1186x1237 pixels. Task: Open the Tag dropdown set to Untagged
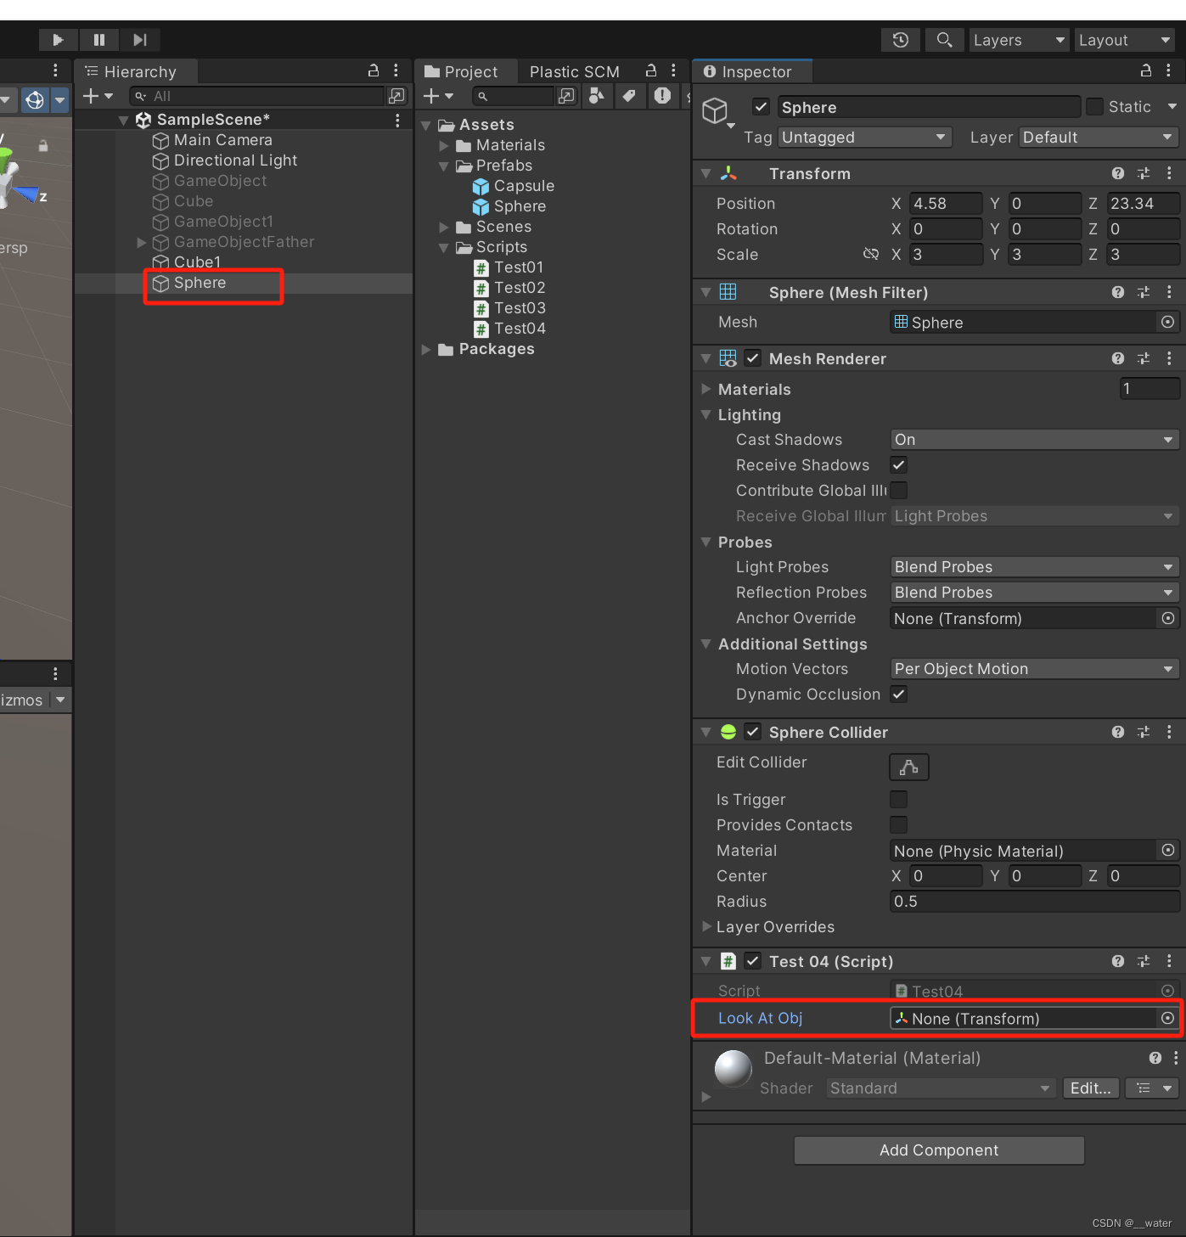click(x=864, y=138)
